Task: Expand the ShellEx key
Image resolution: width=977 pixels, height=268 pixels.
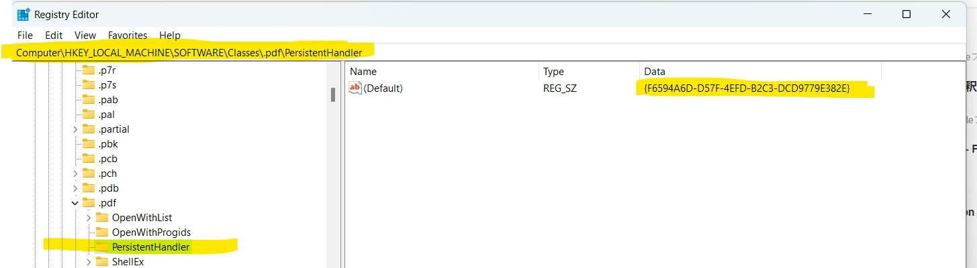Action: [89, 262]
